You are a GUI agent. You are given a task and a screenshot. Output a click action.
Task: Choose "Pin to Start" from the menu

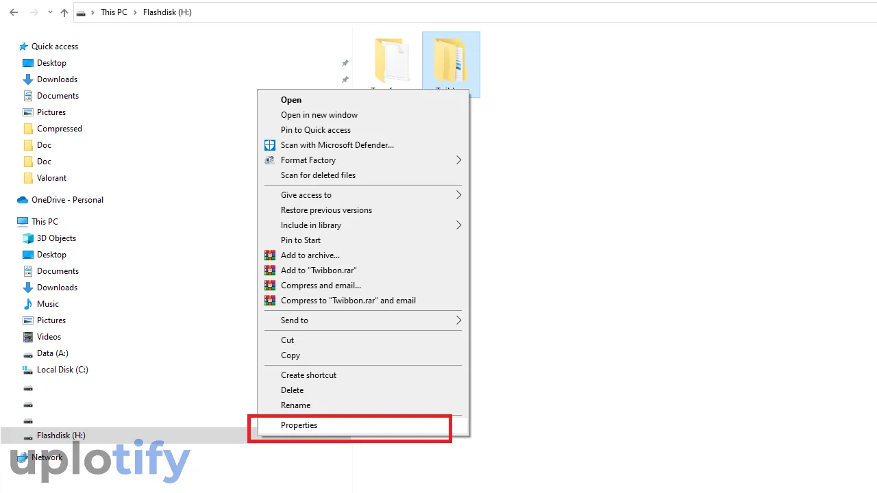pos(301,240)
